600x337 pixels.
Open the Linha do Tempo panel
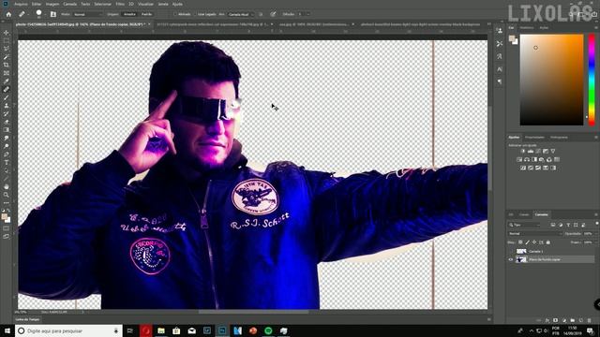(x=27, y=319)
